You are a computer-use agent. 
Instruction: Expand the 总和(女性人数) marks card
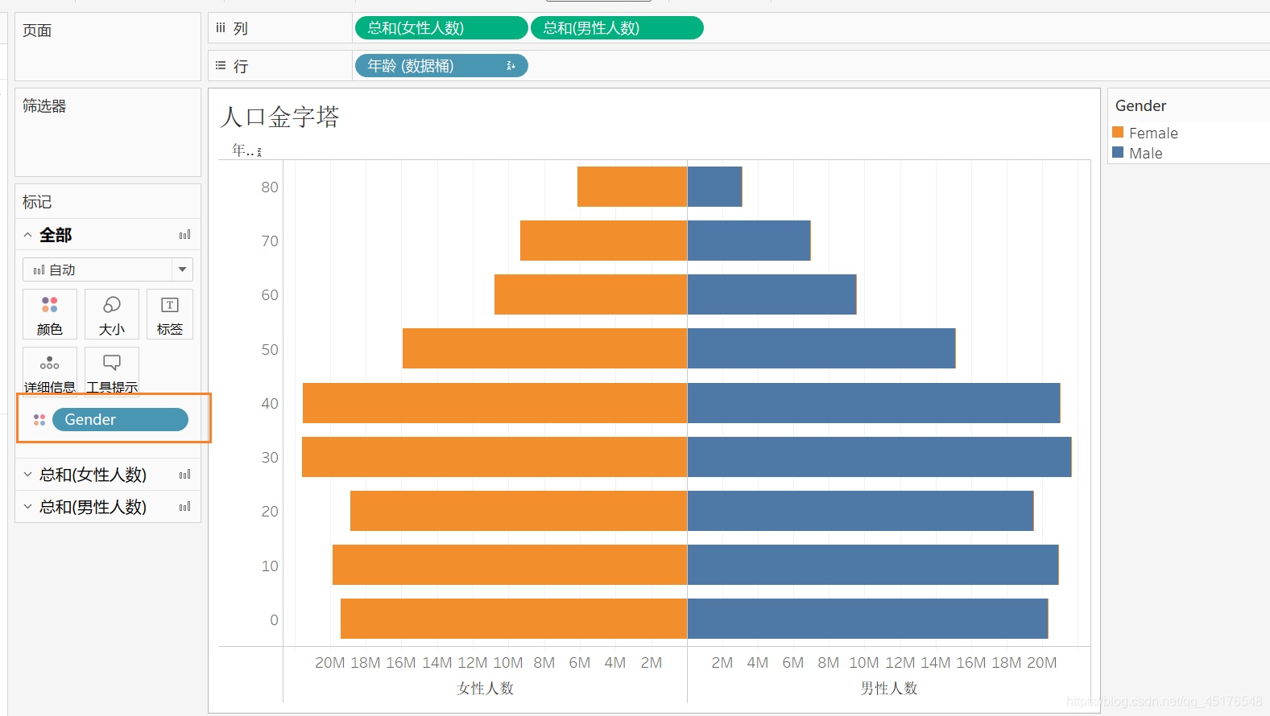[28, 475]
